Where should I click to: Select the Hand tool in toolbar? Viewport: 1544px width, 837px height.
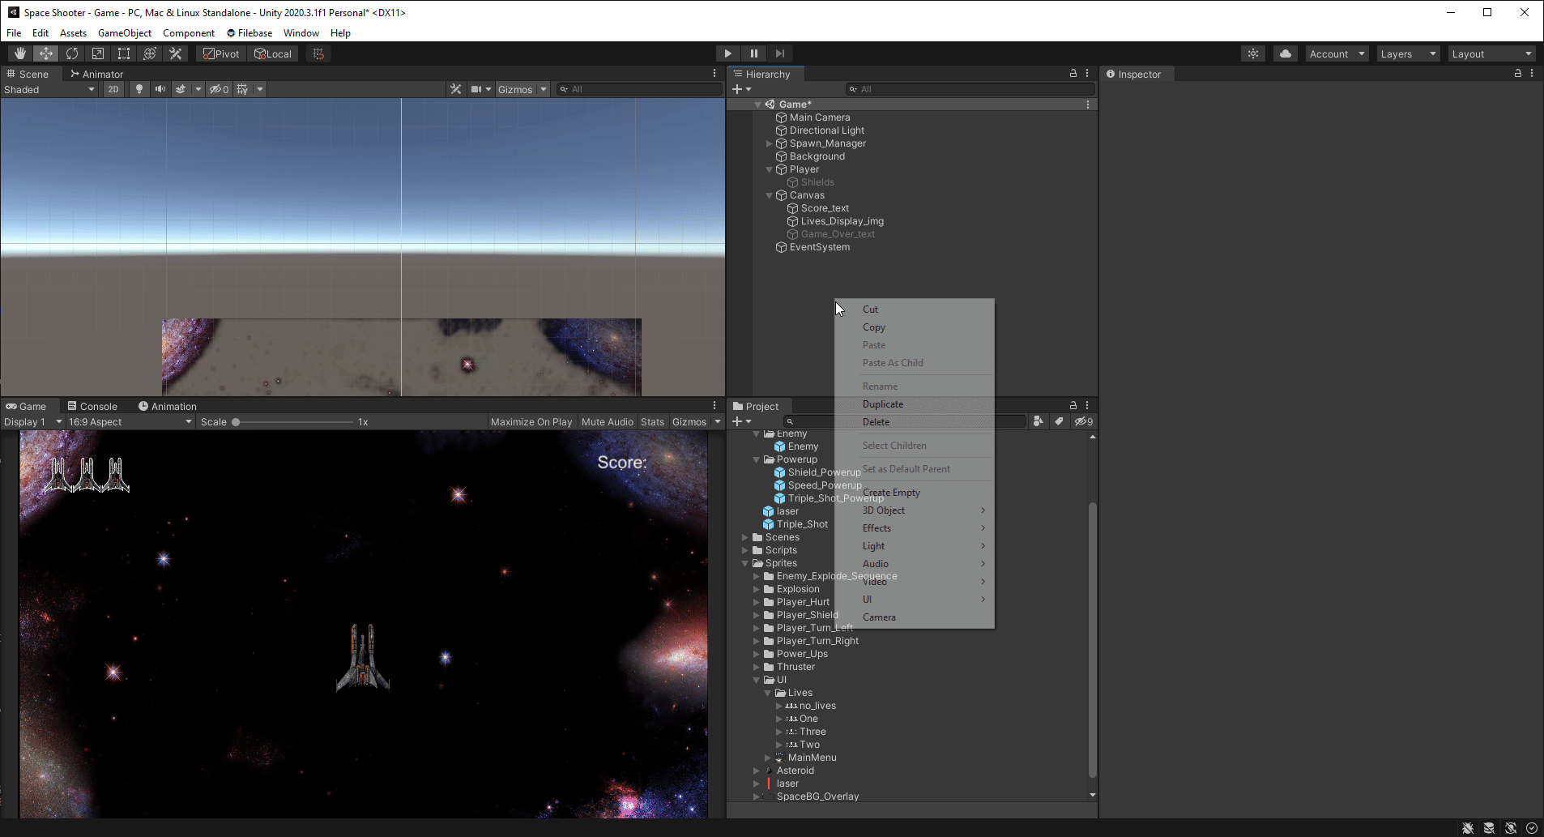click(20, 53)
